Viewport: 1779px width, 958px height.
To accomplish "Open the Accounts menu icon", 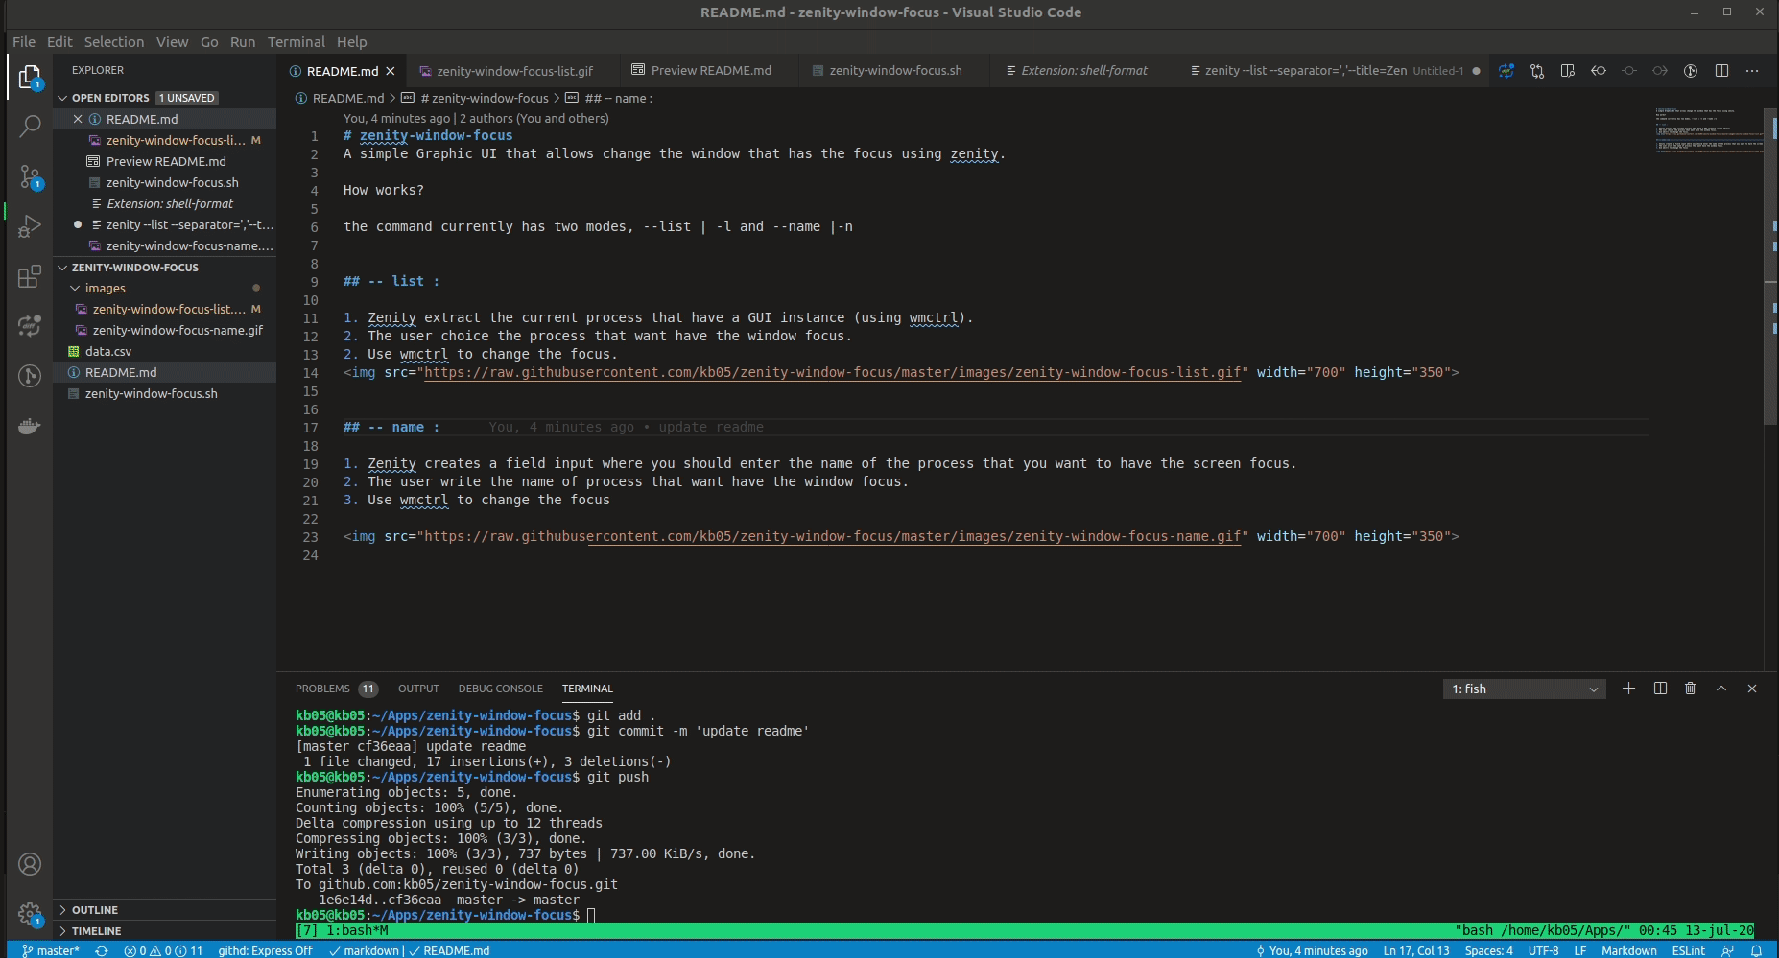I will (30, 864).
